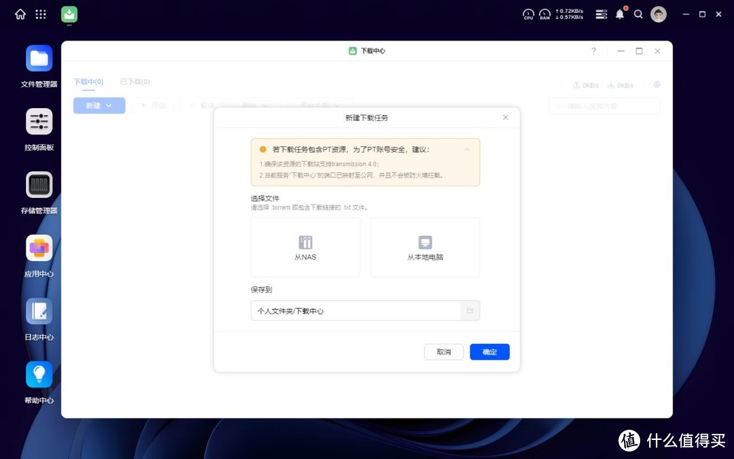Open the folder picker for 保存到
The height and width of the screenshot is (459, 734).
click(470, 310)
